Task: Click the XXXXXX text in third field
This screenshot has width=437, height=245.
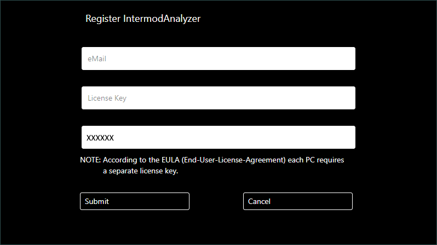Action: point(100,138)
